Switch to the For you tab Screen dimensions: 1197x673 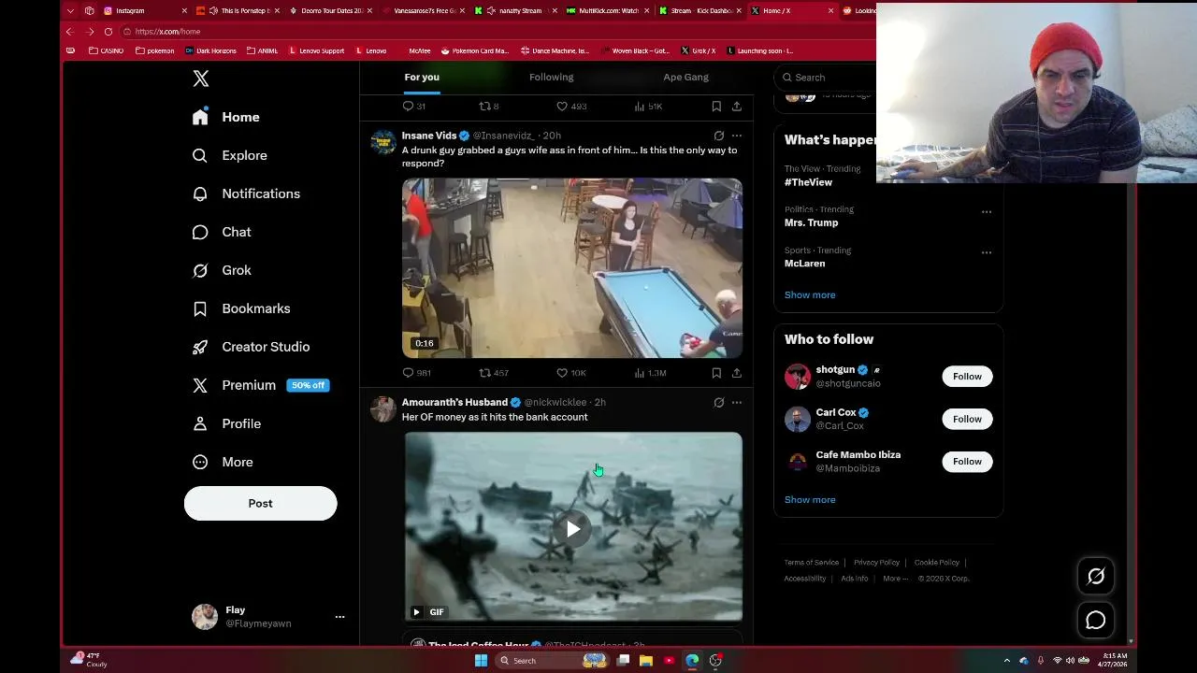click(422, 77)
